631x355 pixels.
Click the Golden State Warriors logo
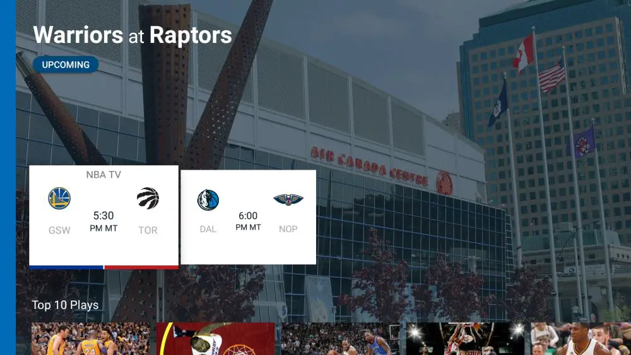click(59, 198)
